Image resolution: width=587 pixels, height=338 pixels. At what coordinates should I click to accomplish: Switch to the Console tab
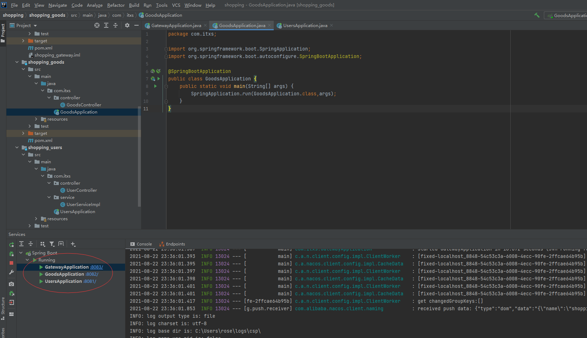tap(141, 244)
